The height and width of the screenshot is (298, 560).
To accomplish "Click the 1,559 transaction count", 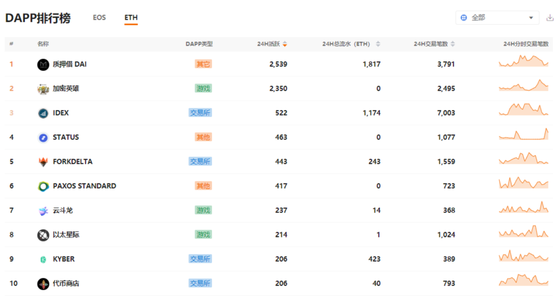I will tap(446, 162).
